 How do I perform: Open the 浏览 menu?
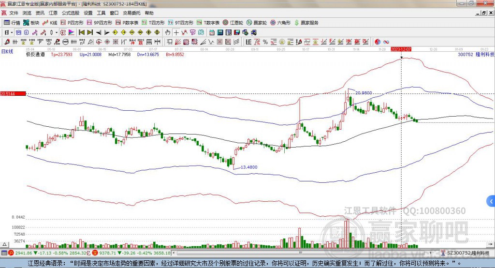27,13
